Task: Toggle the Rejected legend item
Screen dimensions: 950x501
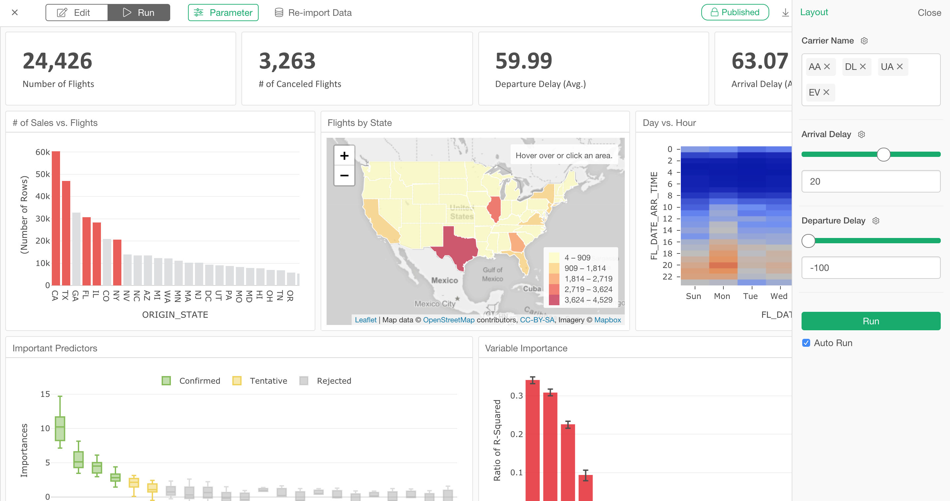Action: click(x=325, y=381)
